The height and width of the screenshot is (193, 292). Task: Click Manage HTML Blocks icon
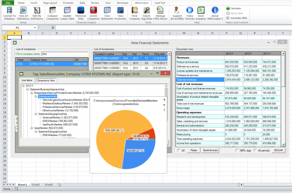160,10
